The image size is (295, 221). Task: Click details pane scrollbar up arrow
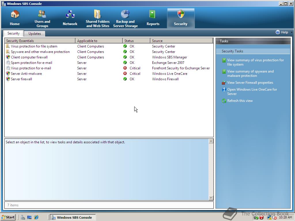click(211, 141)
